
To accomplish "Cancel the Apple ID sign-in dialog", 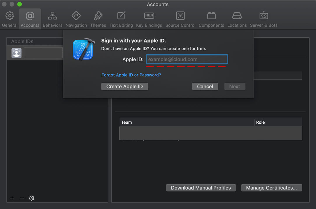I will [205, 87].
